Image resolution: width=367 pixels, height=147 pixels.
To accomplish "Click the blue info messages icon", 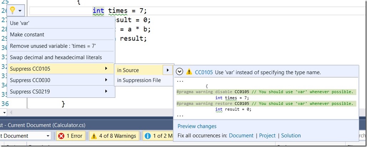I will [x=147, y=136].
